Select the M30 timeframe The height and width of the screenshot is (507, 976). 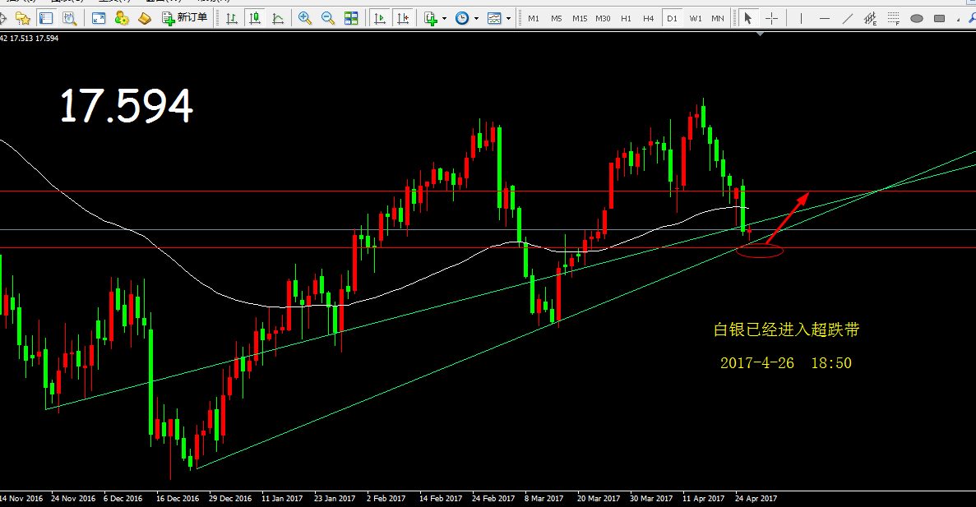tap(603, 19)
